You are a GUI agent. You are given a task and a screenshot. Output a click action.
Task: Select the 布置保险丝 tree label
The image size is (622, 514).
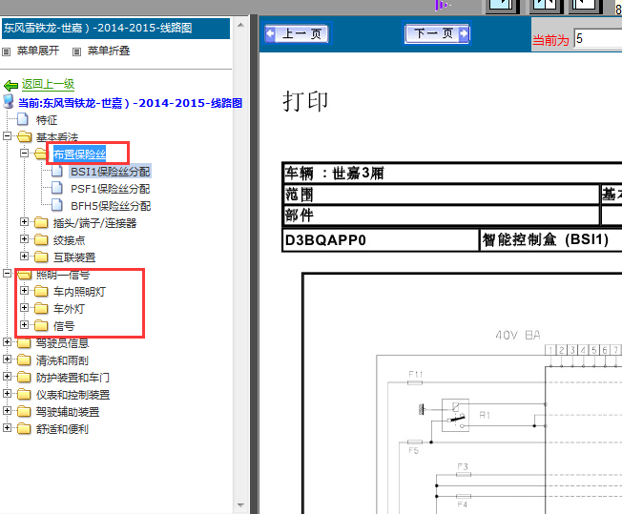[x=79, y=154]
